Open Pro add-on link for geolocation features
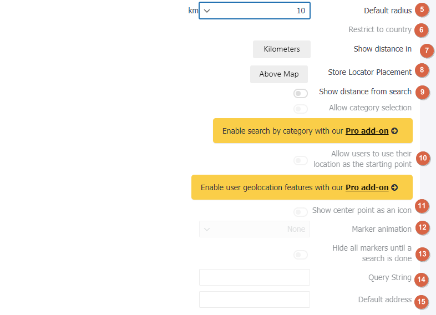This screenshot has width=436, height=315. click(367, 187)
